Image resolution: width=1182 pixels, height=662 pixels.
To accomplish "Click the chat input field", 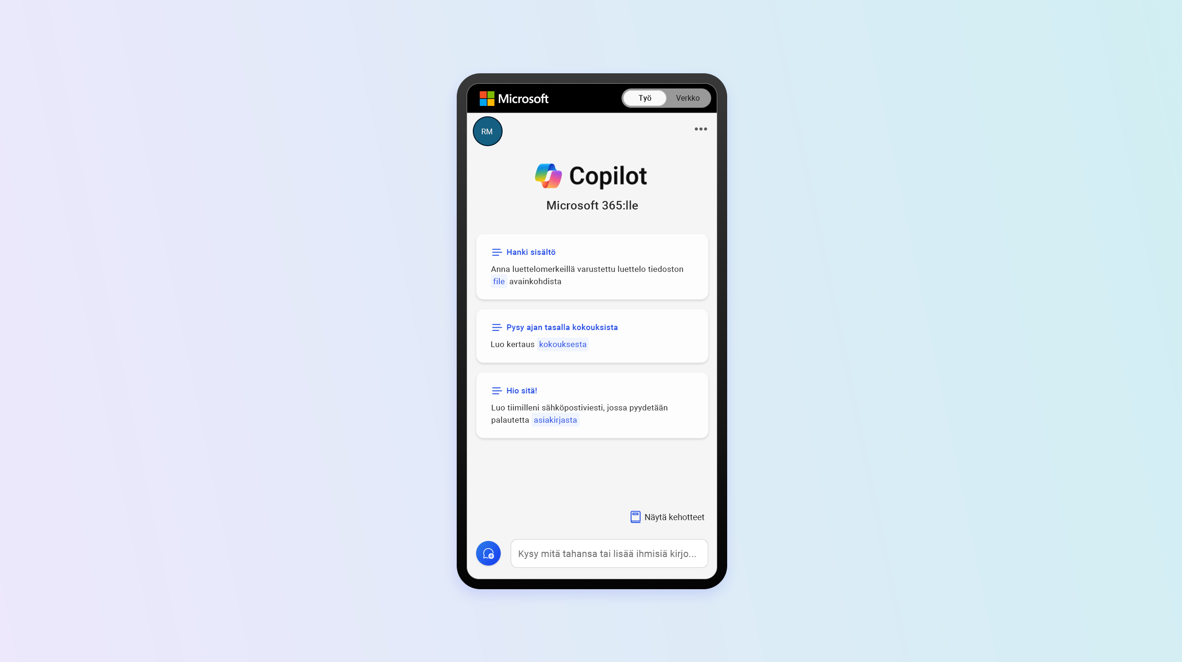I will coord(609,553).
